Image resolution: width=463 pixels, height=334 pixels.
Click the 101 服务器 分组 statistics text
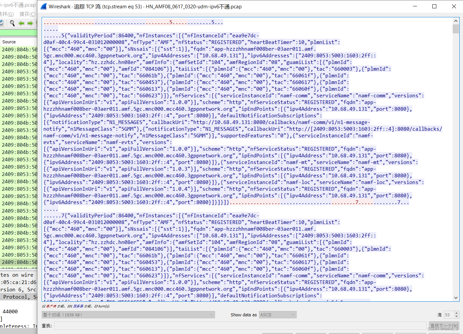coord(79,306)
